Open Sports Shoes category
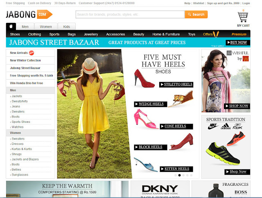Viewport: 262px width, 198px height. point(21,122)
